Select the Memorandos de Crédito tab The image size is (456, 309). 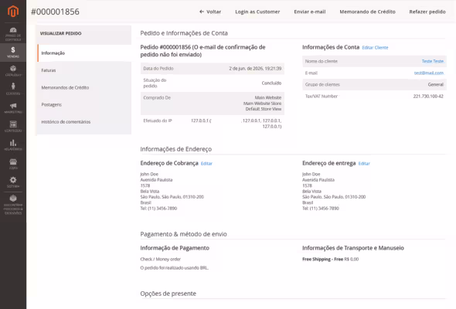84,87
